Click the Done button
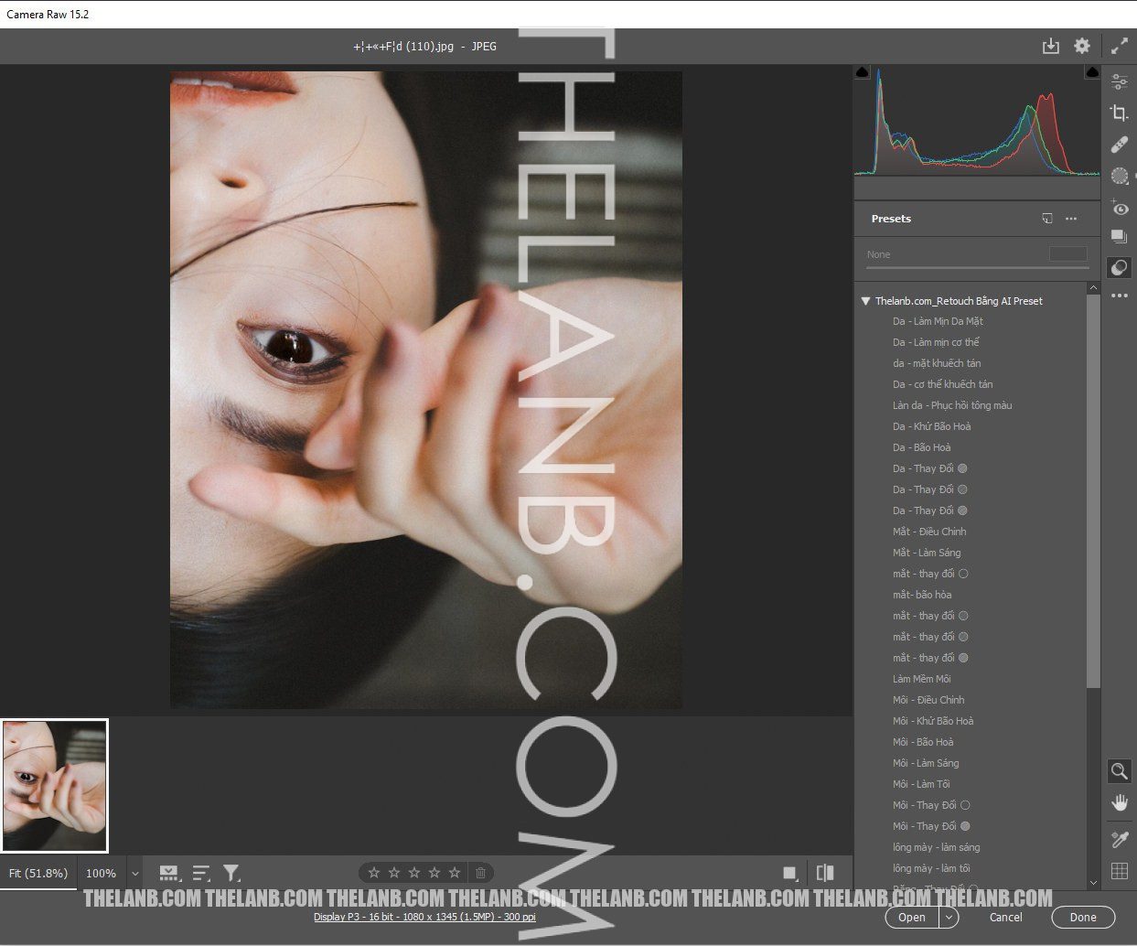This screenshot has height=946, width=1137. pyautogui.click(x=1082, y=918)
